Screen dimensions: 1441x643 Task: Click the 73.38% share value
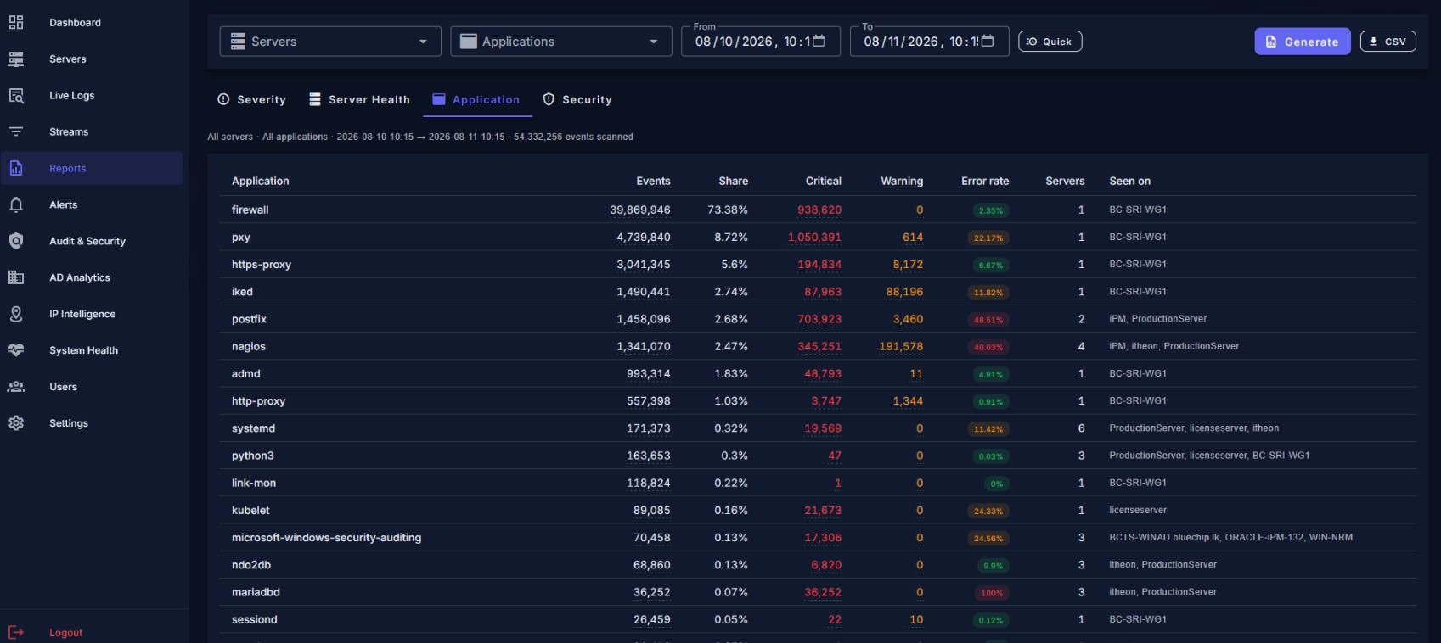tap(728, 210)
